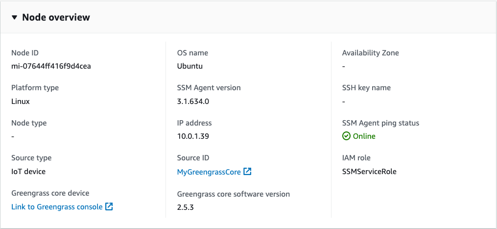The image size is (497, 229).
Task: Select the Node ID value mi-07644ff416f9d4cea
Action: 51,66
